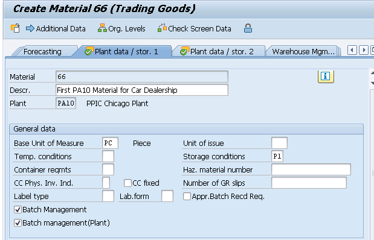Uncheck Batch management(Plant) checkbox

(x=18, y=223)
